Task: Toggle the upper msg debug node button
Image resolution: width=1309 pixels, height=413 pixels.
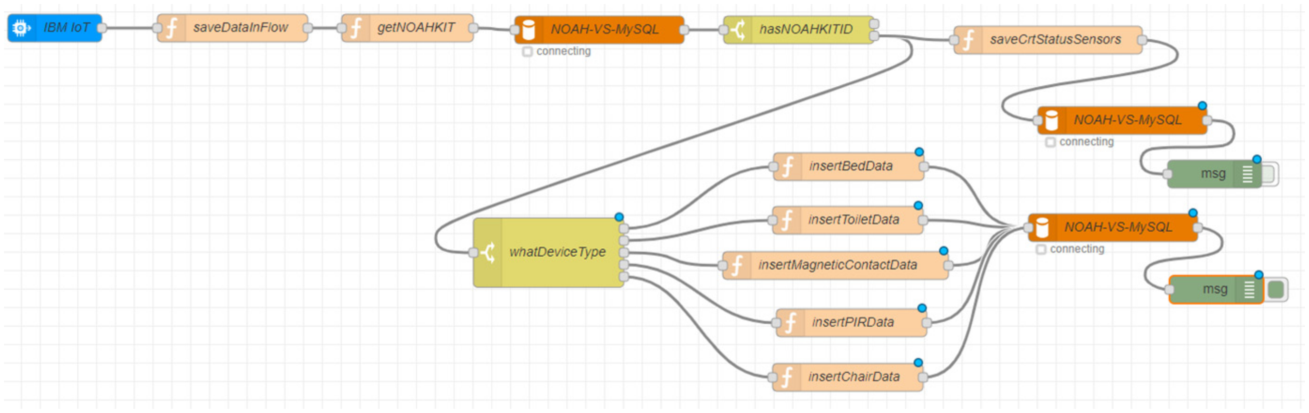Action: coord(1268,174)
